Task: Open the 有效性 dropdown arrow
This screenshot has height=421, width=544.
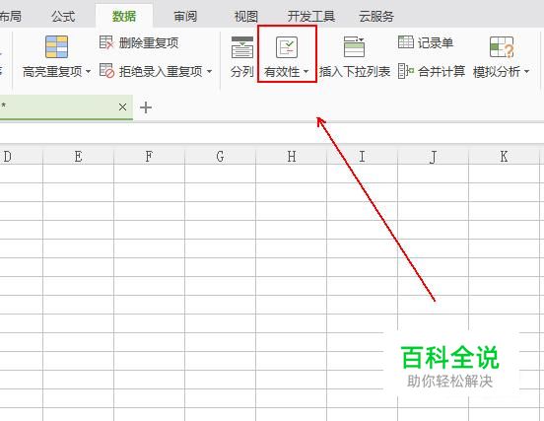Action: (x=306, y=72)
